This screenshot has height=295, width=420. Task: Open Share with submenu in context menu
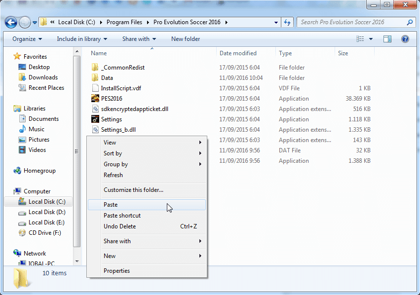pos(147,241)
